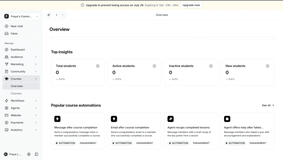Click the AI sparkle button in top bar
283x160 pixels.
point(49,15)
